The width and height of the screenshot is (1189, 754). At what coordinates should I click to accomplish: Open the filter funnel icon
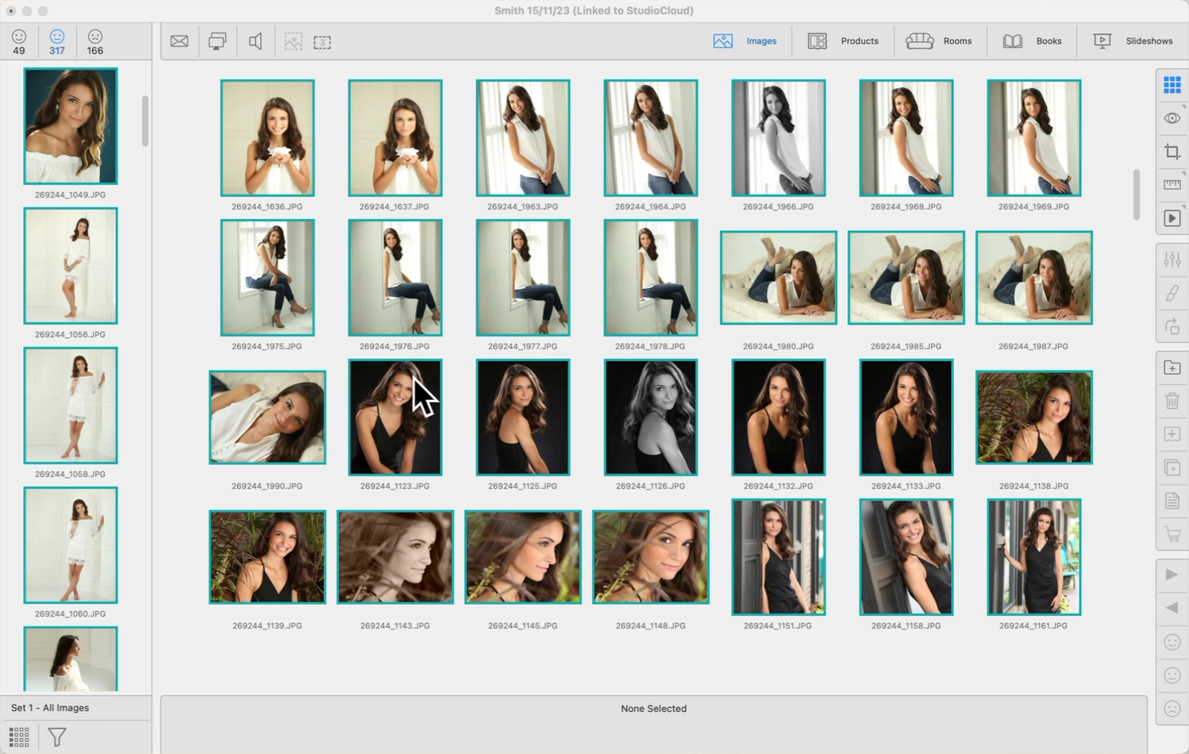coord(56,737)
